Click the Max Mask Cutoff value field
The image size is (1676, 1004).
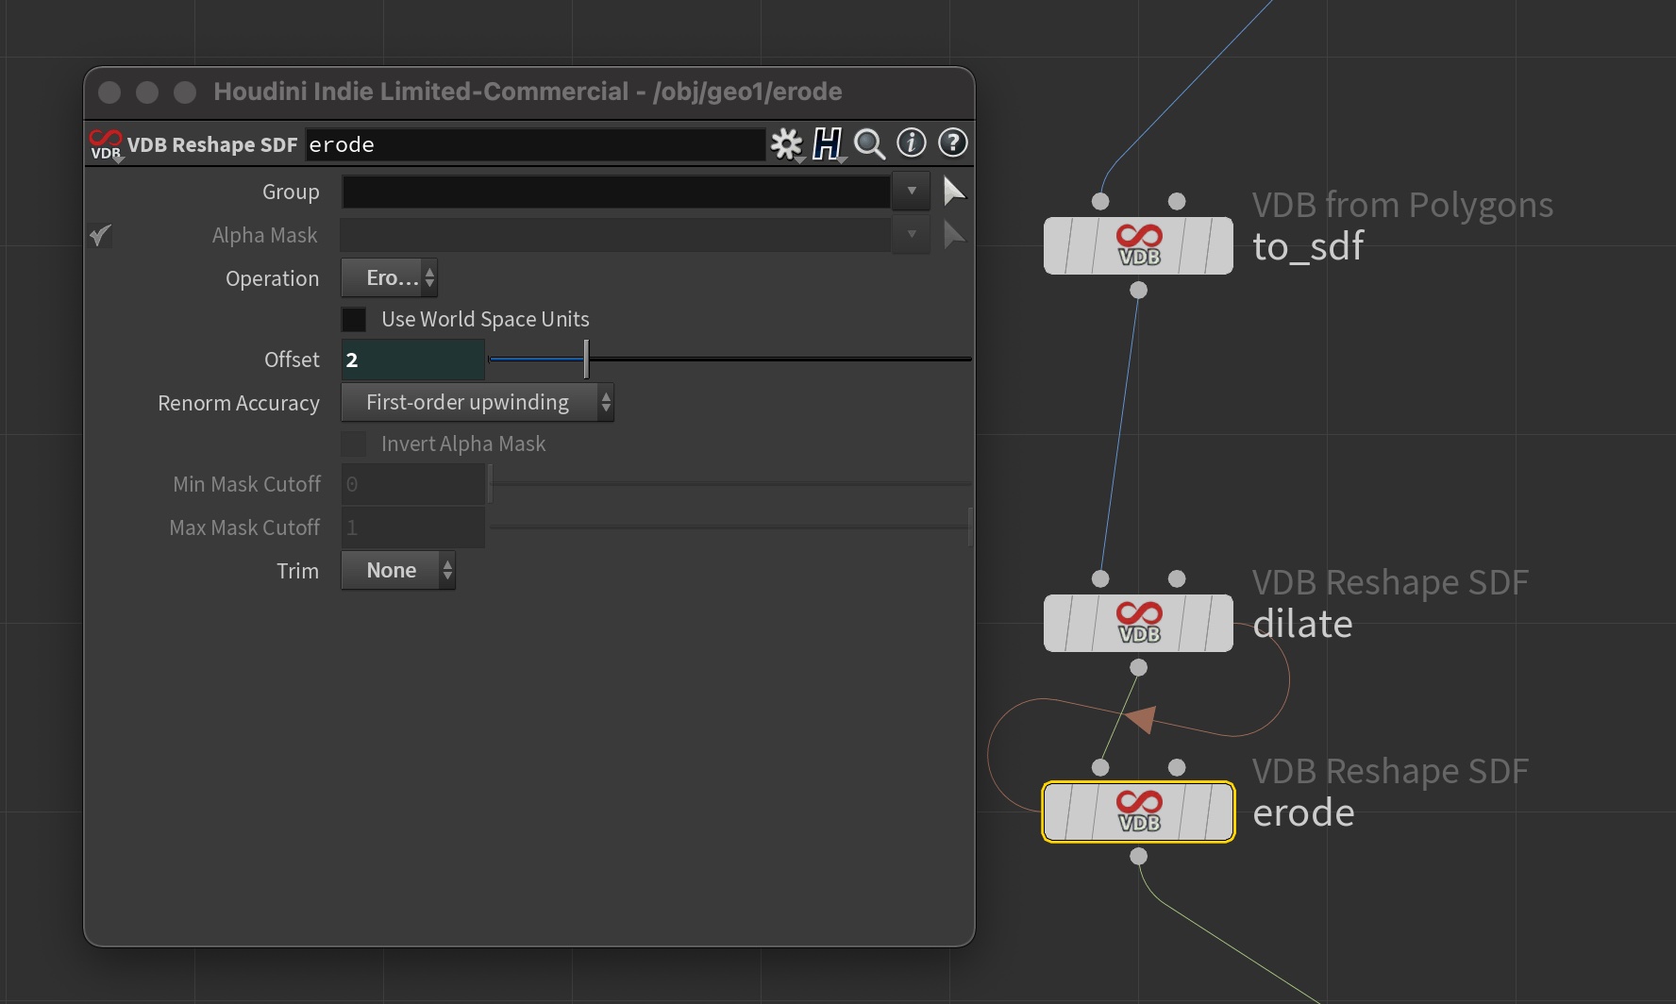[413, 527]
